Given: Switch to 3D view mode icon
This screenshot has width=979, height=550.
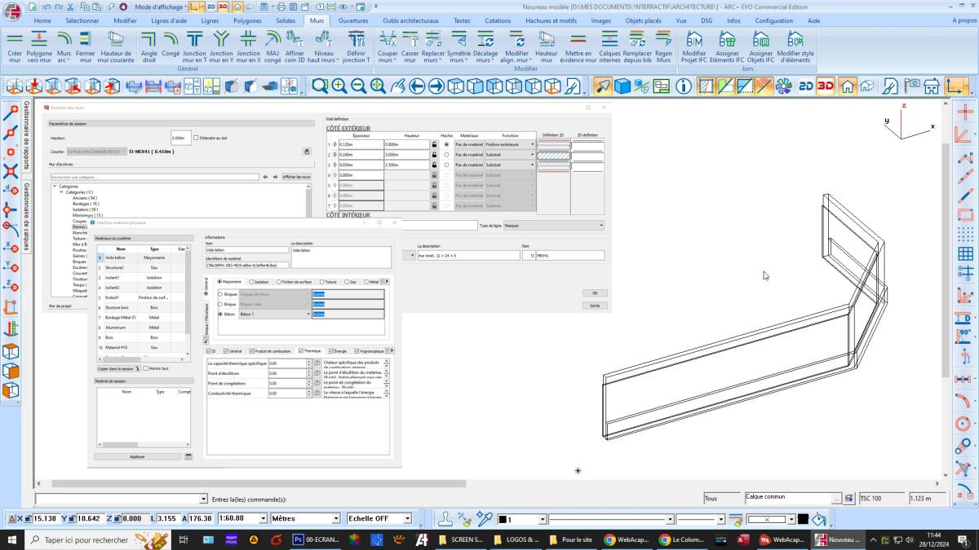Looking at the screenshot, I should 826,86.
